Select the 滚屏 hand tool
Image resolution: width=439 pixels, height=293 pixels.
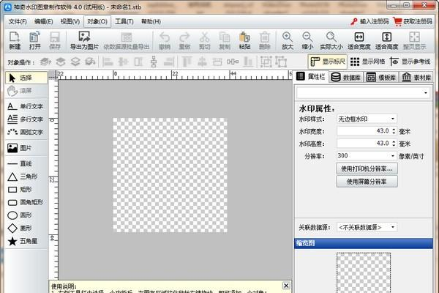click(x=26, y=91)
